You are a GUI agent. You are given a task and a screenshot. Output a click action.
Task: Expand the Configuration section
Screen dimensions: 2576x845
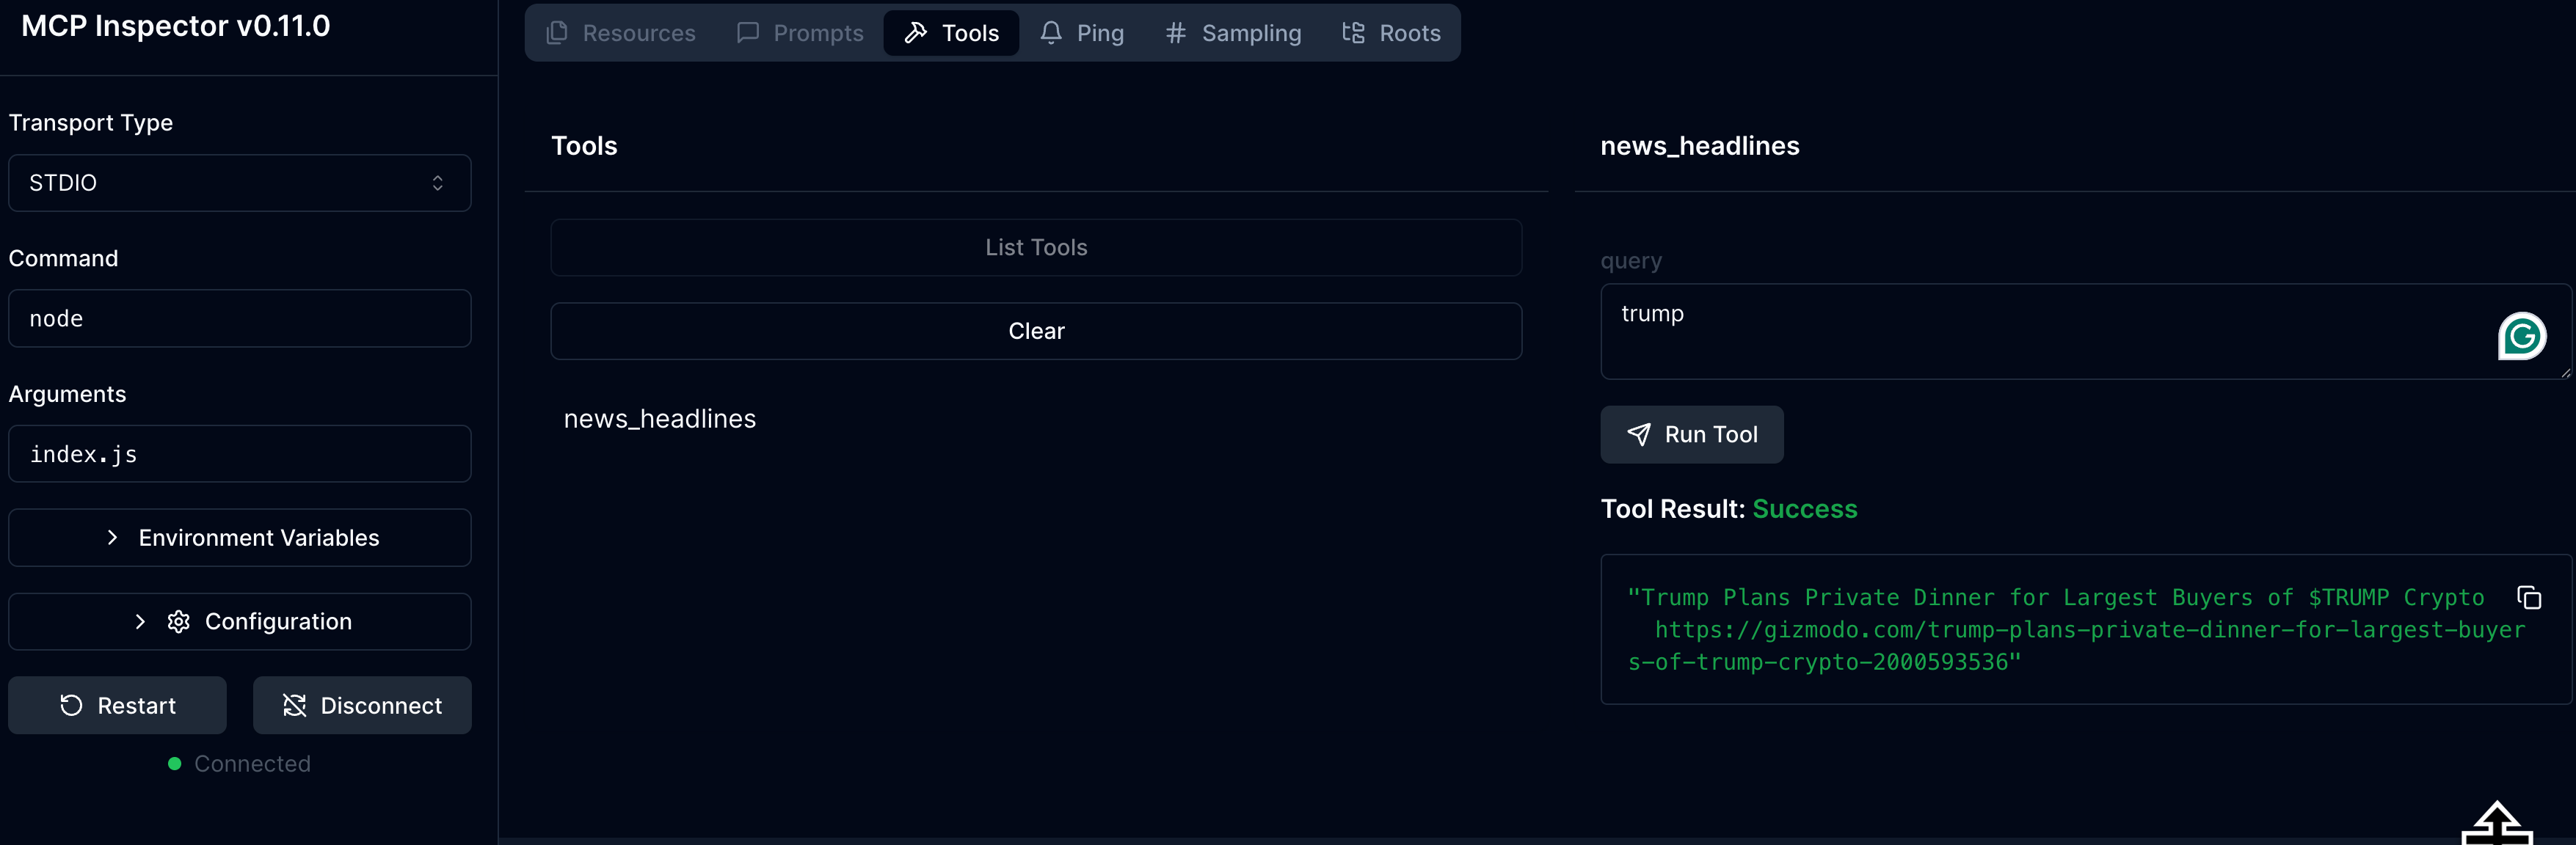pyautogui.click(x=239, y=622)
